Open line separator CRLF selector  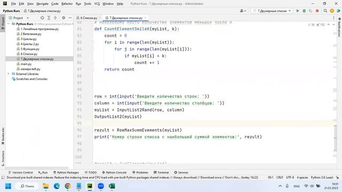[x=279, y=178]
